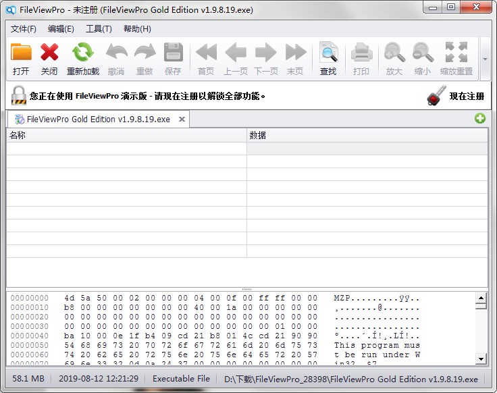Click the 58.1 MB status bar entry

tap(28, 378)
